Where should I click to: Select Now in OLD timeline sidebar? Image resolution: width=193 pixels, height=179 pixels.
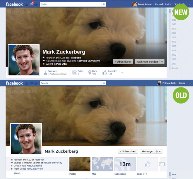point(174,174)
